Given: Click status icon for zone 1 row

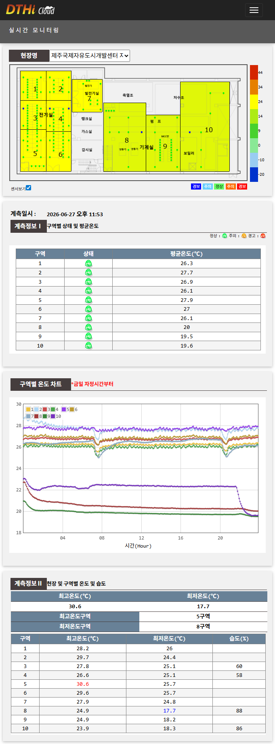Looking at the screenshot, I should [88, 263].
